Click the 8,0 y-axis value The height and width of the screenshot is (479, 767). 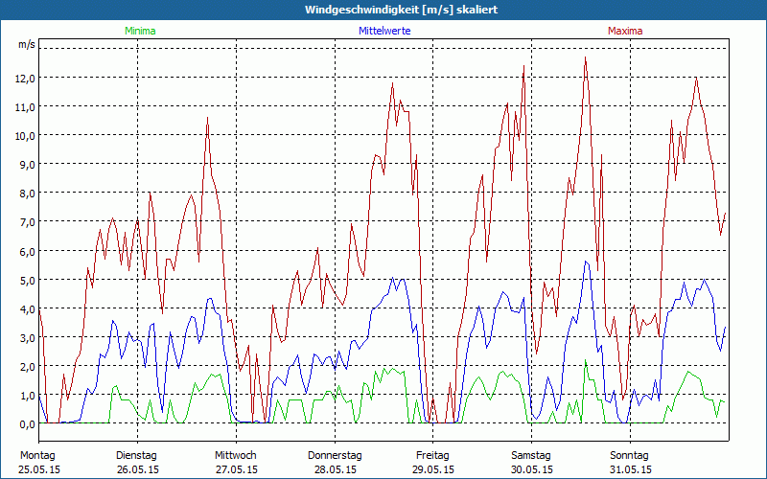[x=27, y=194]
